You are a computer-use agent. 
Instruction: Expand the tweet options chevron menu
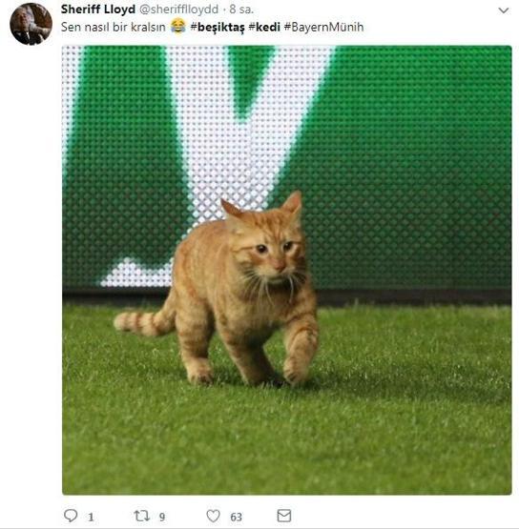(504, 10)
